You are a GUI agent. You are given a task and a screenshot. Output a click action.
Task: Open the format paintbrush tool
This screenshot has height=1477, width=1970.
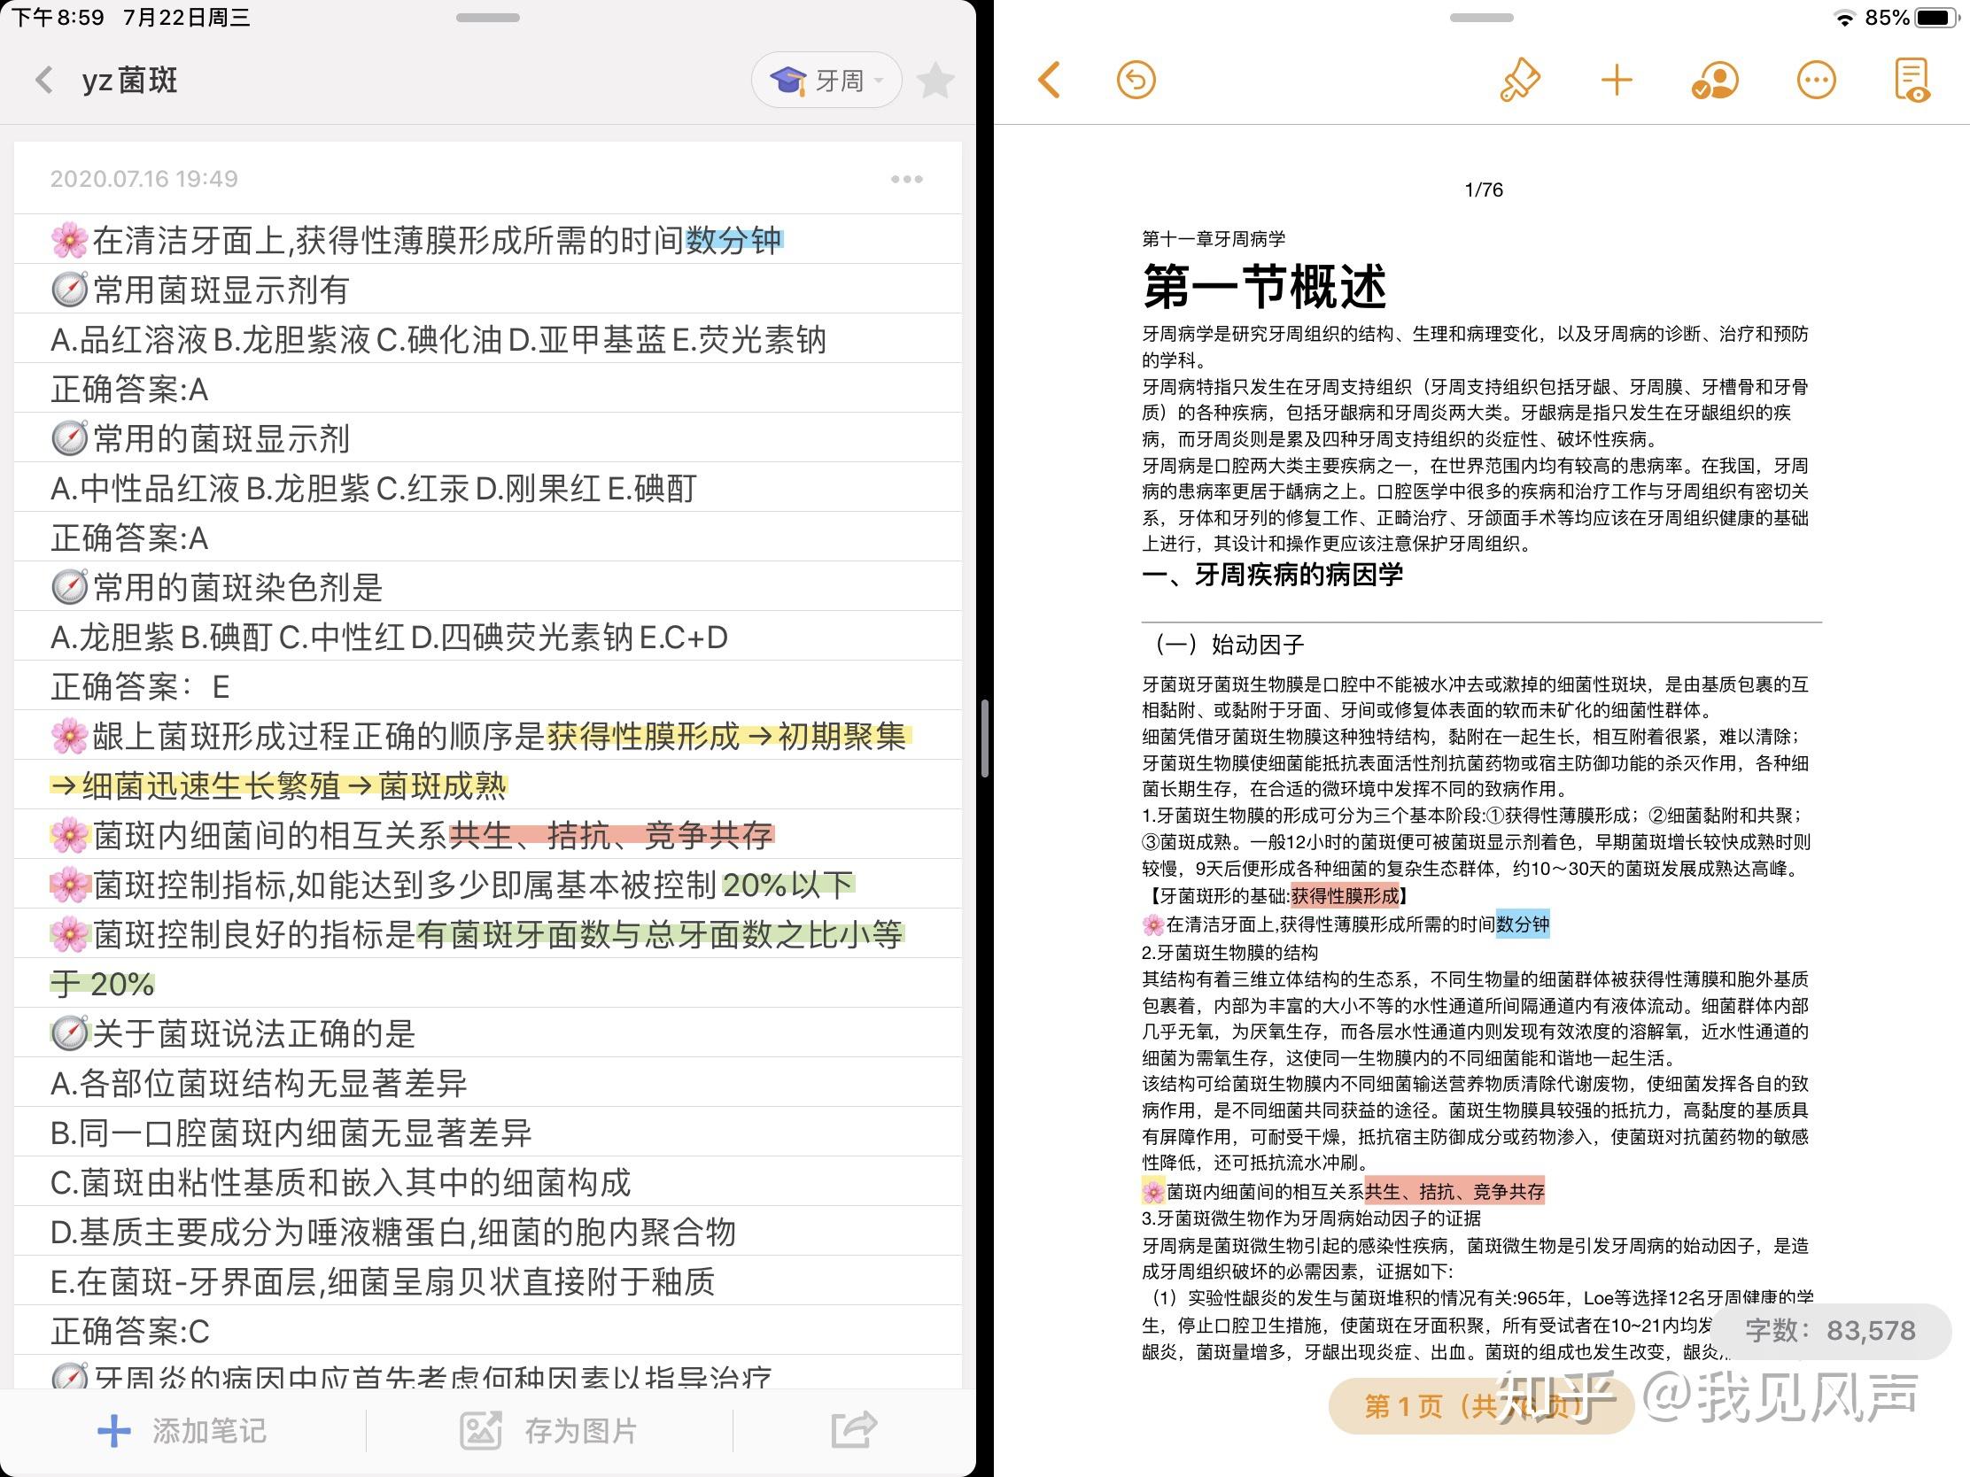[1519, 80]
